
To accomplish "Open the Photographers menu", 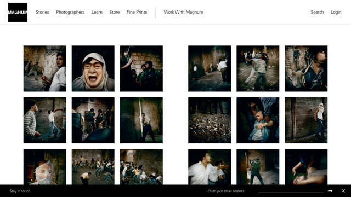I will (70, 12).
